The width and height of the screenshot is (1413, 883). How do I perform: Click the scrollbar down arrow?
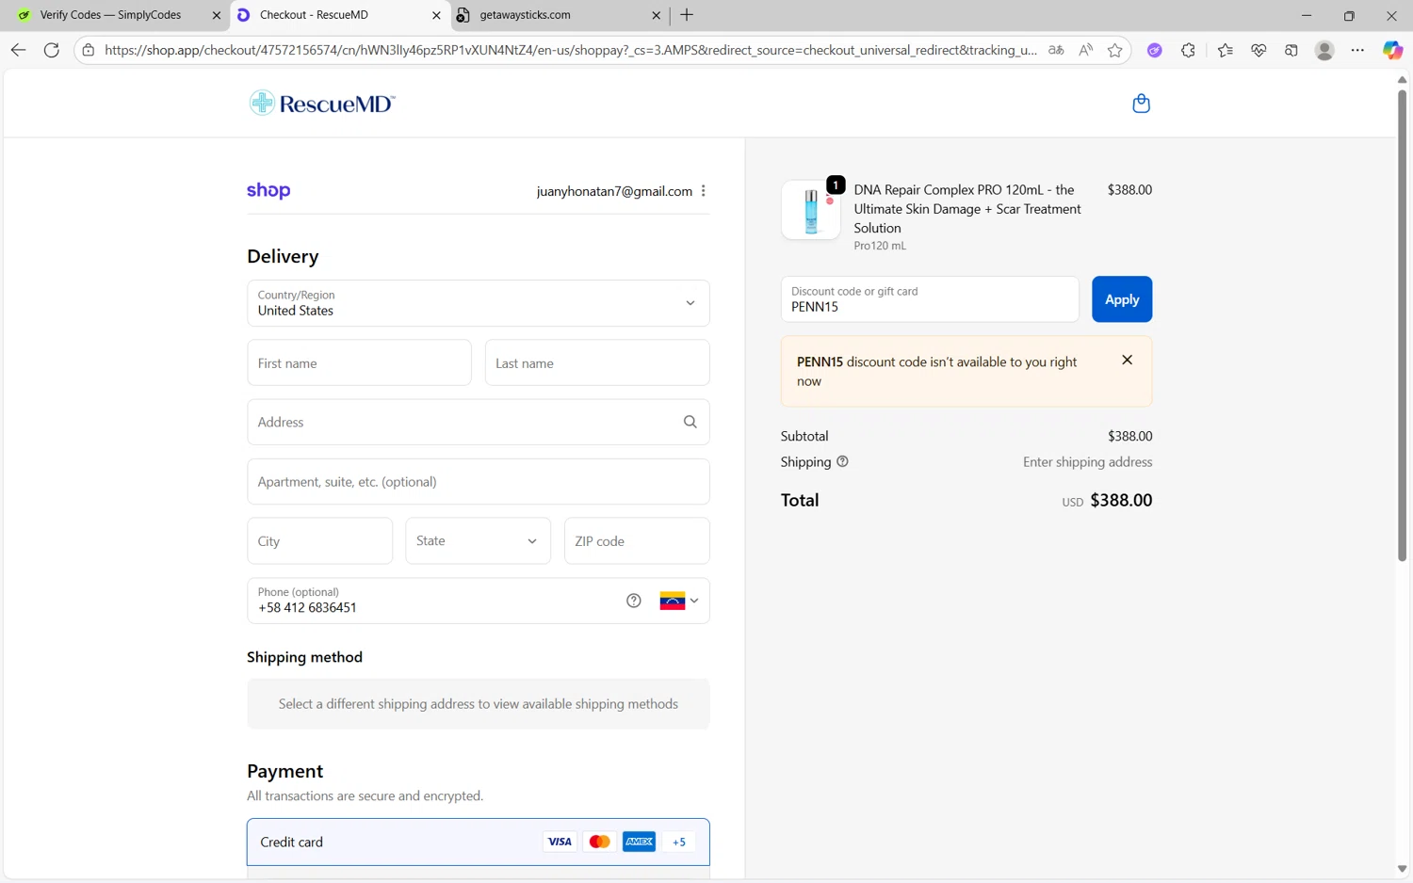coord(1402,869)
